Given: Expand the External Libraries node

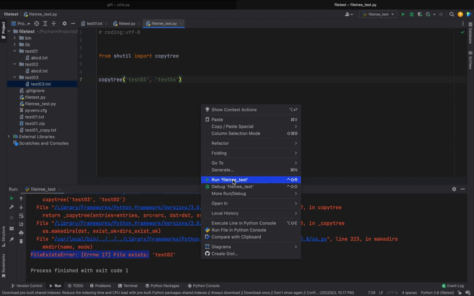Looking at the screenshot, I should click(x=8, y=136).
